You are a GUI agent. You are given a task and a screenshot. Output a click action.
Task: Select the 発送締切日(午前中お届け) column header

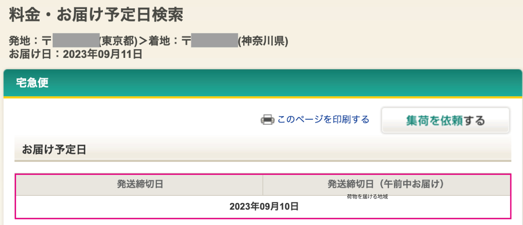[386, 185]
